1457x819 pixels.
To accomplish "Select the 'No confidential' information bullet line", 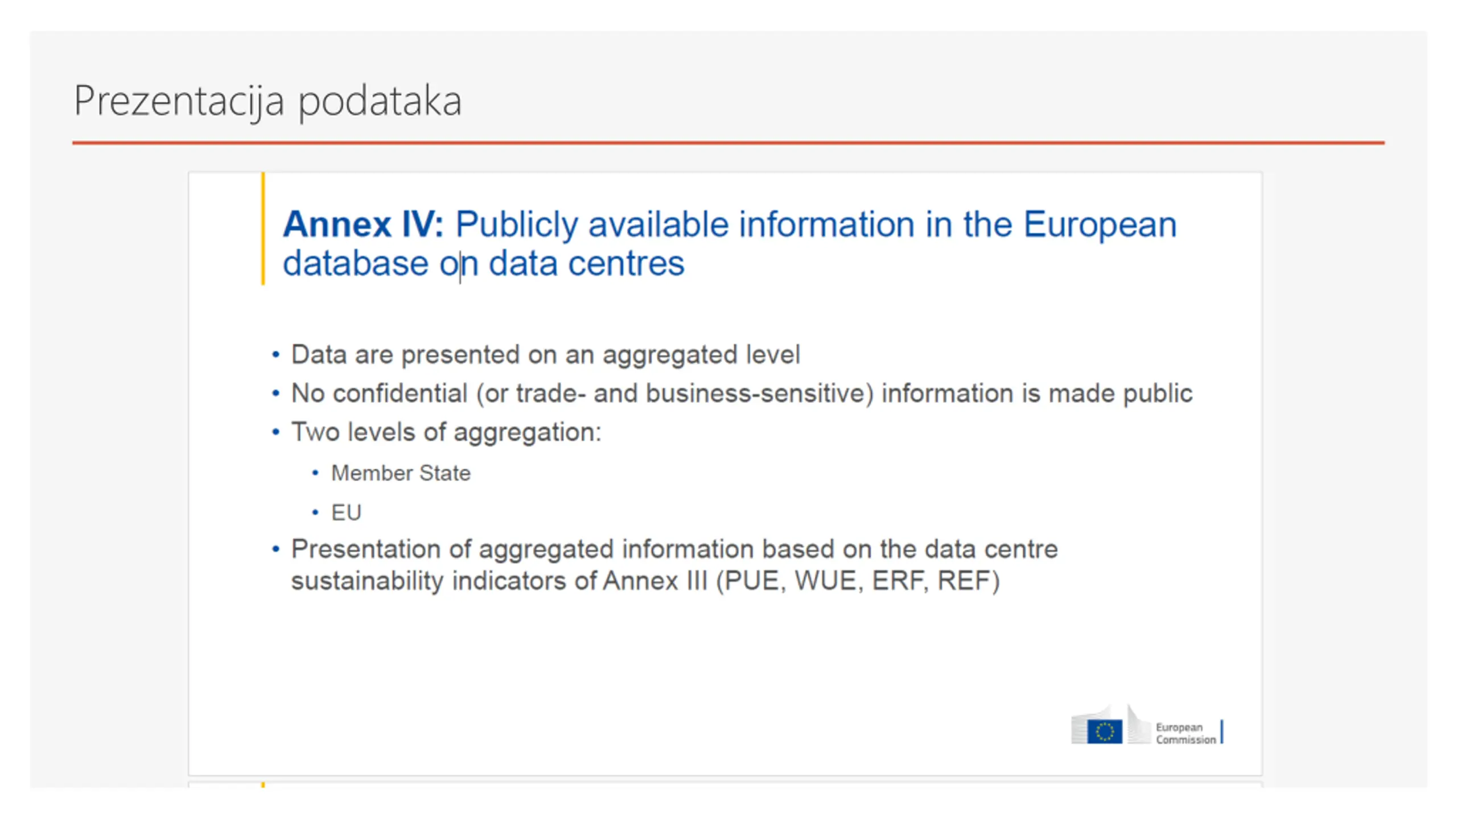I will (x=742, y=394).
